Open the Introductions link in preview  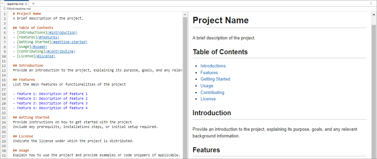coord(213,66)
